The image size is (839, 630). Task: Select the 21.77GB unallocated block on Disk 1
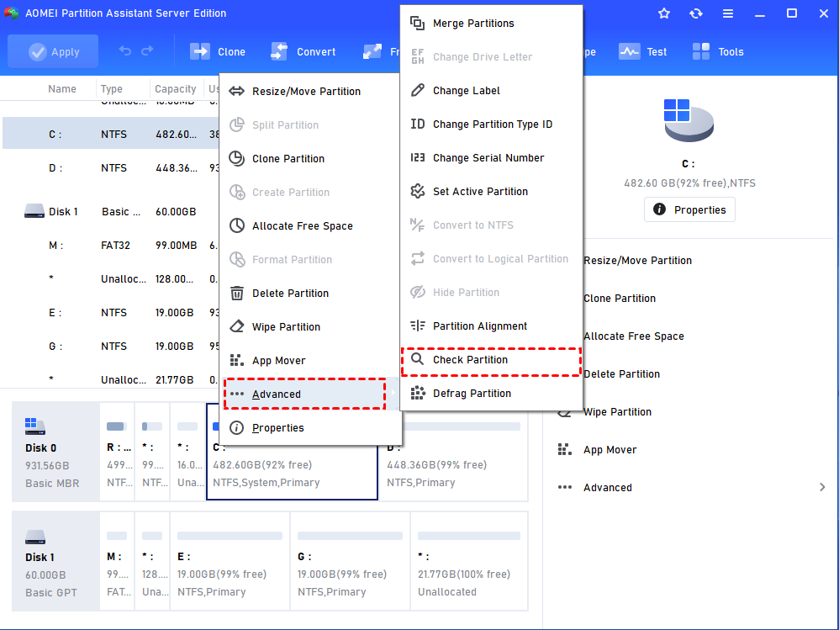469,561
